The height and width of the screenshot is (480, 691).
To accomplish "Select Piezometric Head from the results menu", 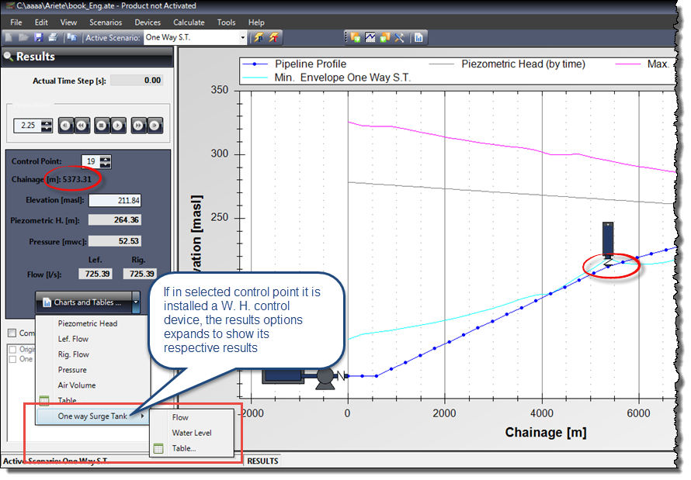I will point(89,323).
